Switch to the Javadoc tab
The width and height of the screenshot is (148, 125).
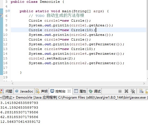click(x=24, y=91)
